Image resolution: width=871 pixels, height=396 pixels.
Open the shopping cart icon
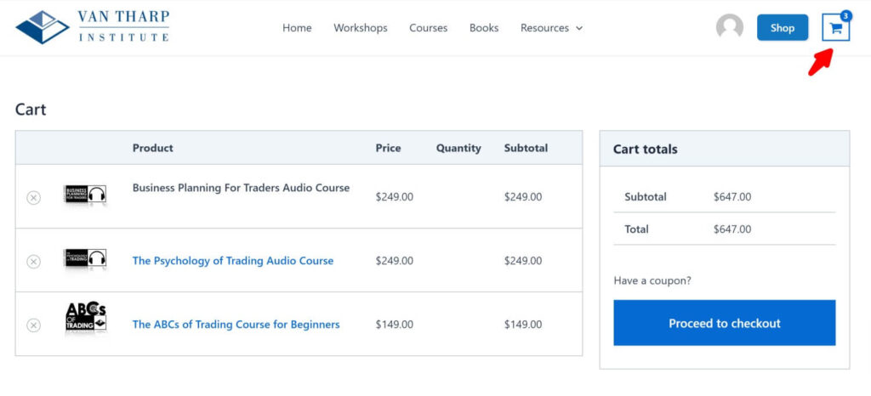(x=835, y=28)
